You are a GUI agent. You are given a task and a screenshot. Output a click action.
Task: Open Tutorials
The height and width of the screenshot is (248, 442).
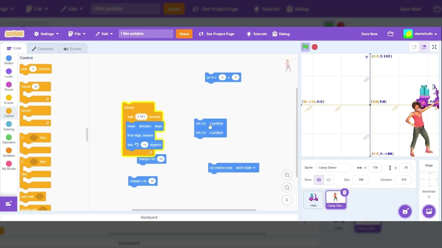[x=257, y=34]
